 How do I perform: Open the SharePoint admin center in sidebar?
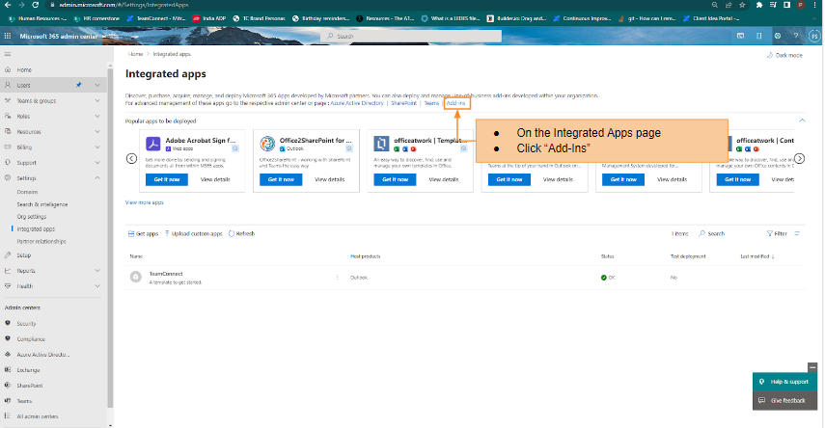tap(30, 386)
